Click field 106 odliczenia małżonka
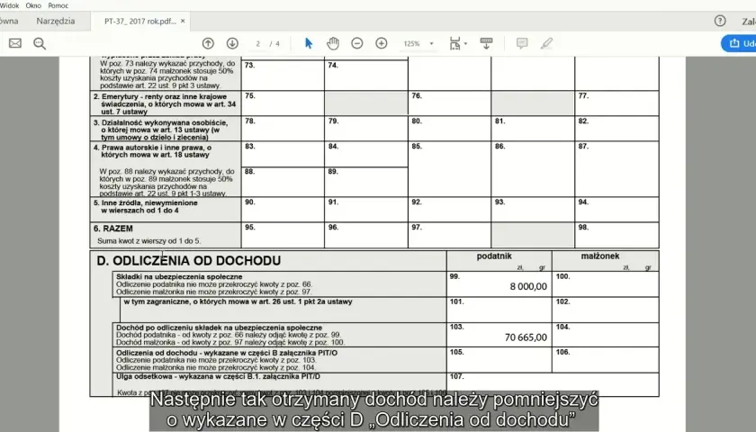This screenshot has height=432, width=756. click(x=606, y=360)
